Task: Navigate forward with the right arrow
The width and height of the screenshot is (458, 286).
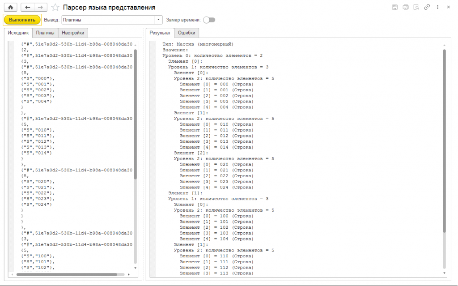Action: 41,7
